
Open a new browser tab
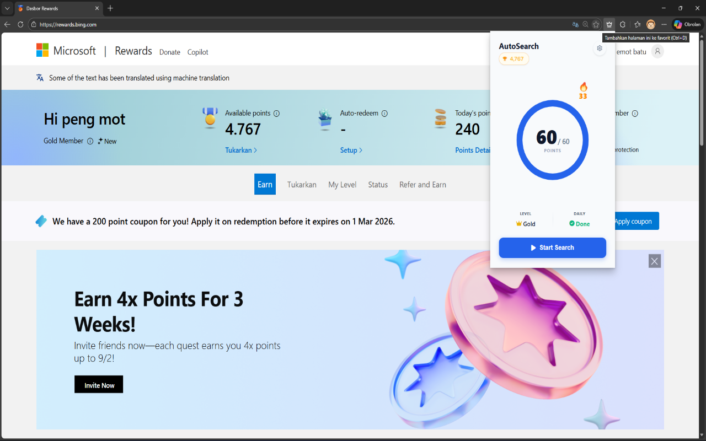110,8
